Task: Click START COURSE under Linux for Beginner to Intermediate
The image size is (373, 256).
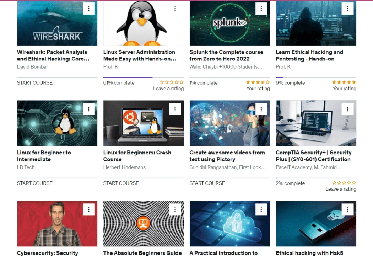Action: click(35, 183)
